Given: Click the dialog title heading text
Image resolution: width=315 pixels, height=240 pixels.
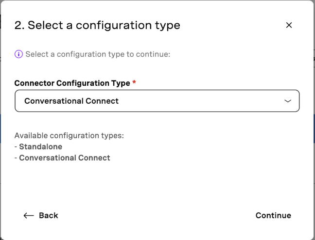Looking at the screenshot, I should [x=97, y=25].
